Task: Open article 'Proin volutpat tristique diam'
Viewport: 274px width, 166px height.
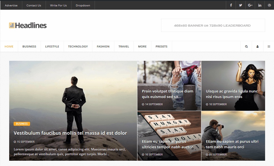Action: coord(167,94)
